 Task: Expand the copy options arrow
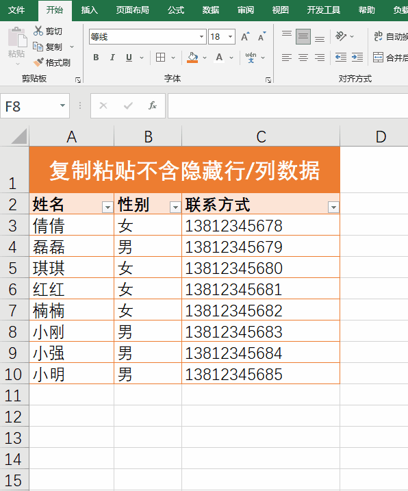(72, 47)
